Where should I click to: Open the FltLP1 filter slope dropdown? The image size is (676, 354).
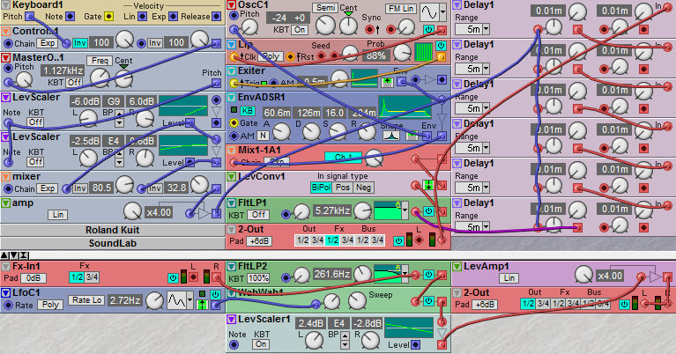click(405, 210)
